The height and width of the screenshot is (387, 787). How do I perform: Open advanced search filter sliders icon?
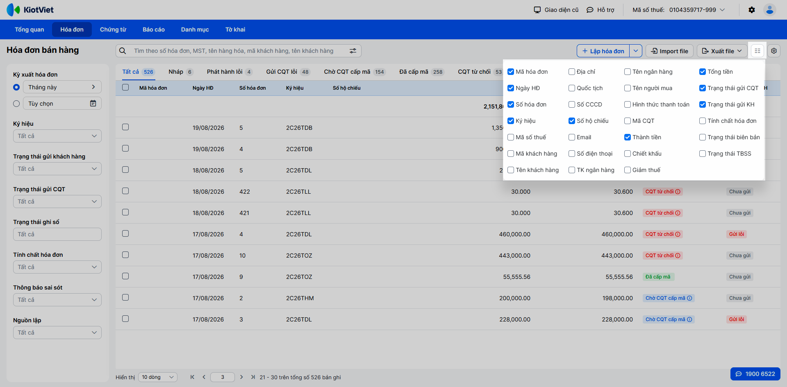coord(353,51)
